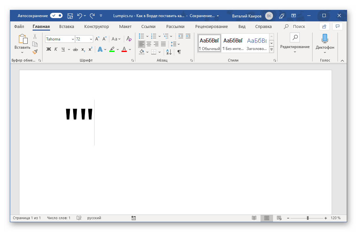Open the font size 72 dropdown

click(91, 39)
